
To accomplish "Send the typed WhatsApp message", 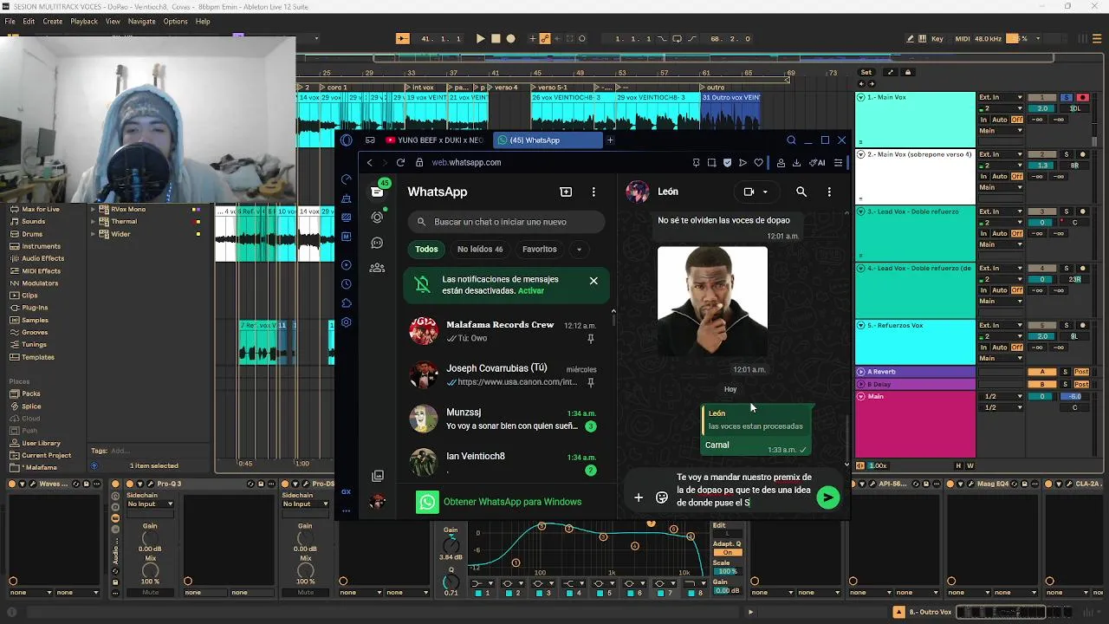I will (828, 497).
